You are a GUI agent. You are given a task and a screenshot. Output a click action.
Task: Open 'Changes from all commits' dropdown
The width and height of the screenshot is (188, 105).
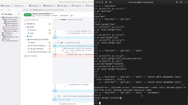pos(43,15)
